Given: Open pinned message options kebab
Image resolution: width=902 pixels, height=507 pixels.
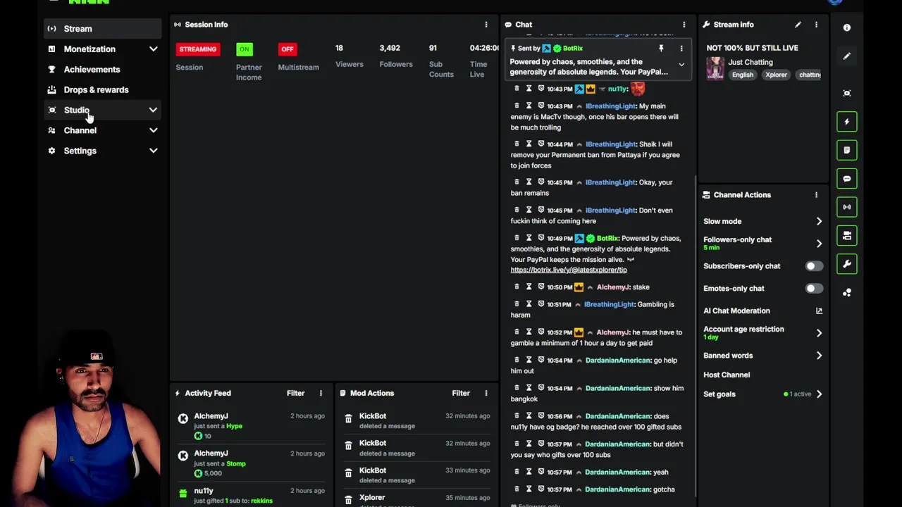Looking at the screenshot, I should click(x=681, y=49).
